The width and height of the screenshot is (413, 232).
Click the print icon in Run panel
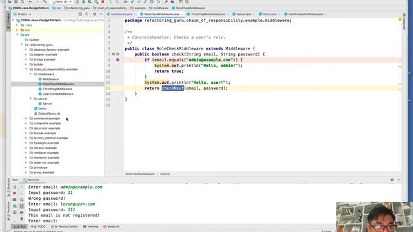click(21, 212)
